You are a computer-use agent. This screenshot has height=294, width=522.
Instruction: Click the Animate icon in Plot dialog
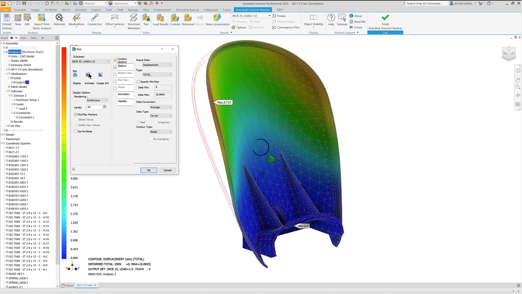point(88,75)
